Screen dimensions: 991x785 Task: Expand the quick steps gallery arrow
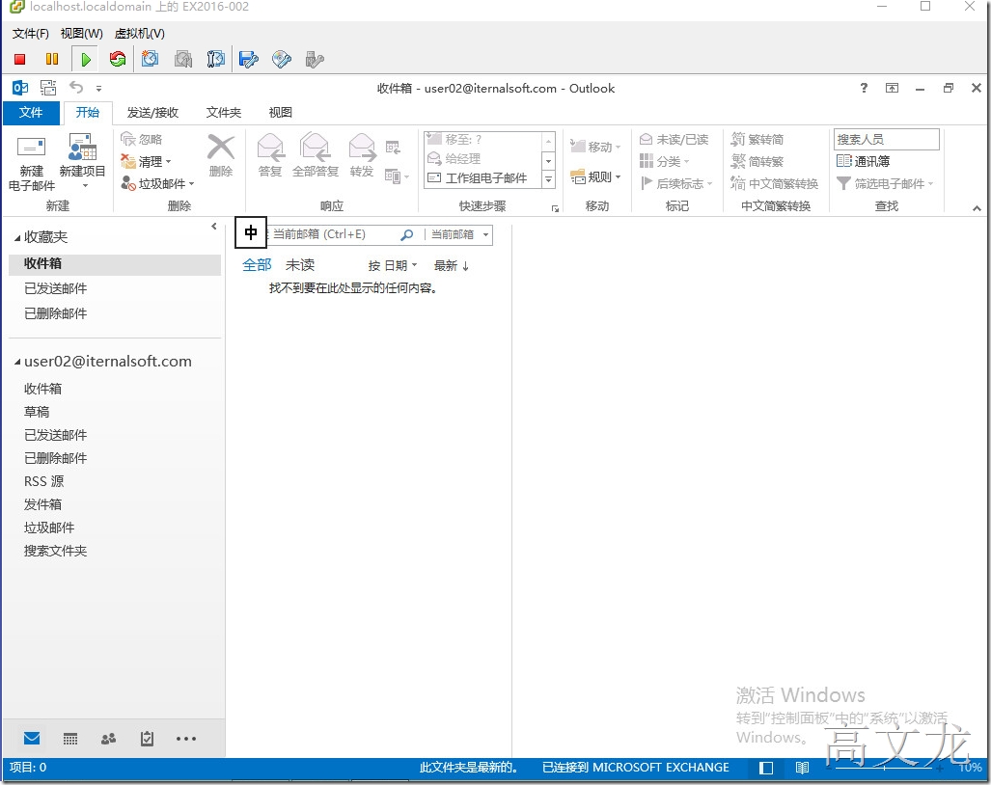click(549, 180)
